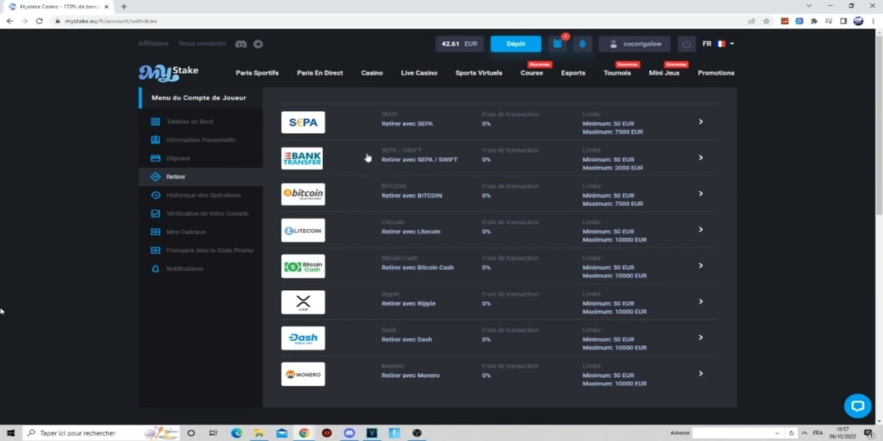Expand the Monero withdrawal row arrow
The height and width of the screenshot is (441, 883).
(x=700, y=373)
